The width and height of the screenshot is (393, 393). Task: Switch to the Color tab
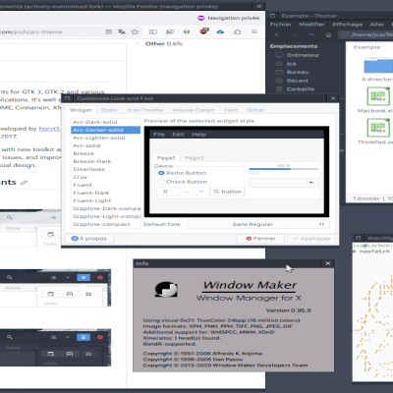point(109,110)
